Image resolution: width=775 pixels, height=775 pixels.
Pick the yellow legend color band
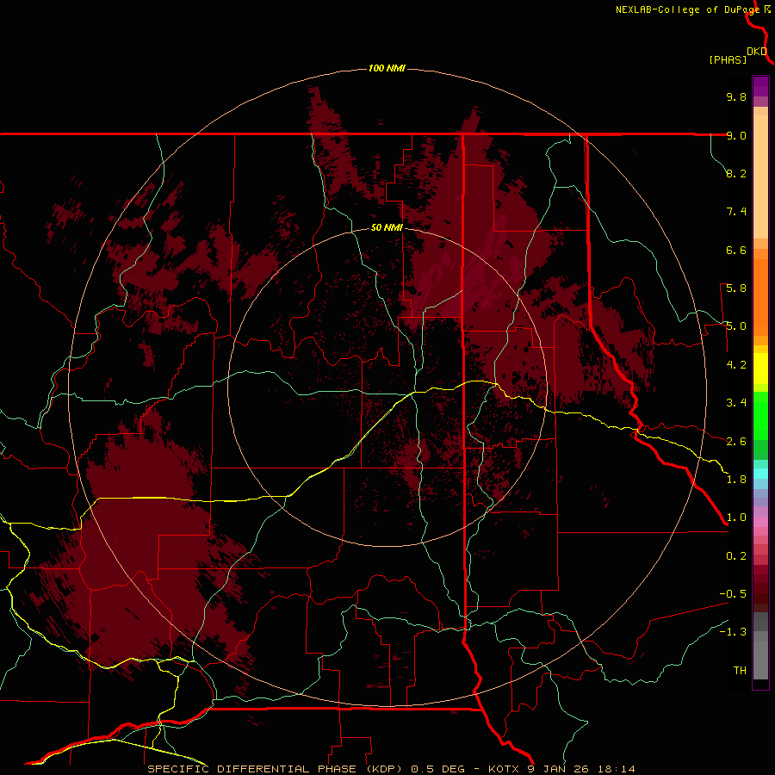coord(760,369)
